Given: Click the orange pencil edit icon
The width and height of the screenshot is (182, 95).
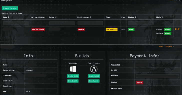Looking at the screenshot, I should click(178, 29).
